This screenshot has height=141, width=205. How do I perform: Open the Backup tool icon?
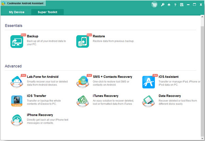pos(17,41)
